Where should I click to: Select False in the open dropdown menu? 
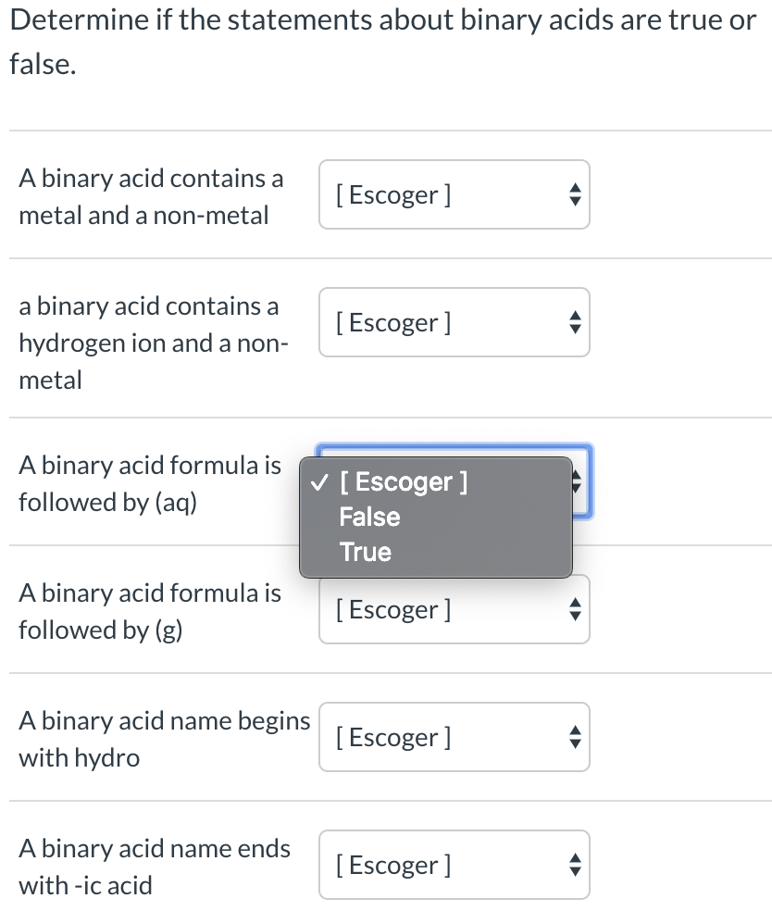(x=369, y=517)
